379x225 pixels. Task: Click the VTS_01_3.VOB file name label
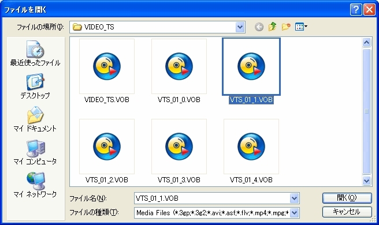[179, 180]
